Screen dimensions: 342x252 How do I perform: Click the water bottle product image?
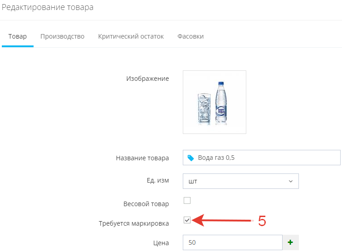coord(214,102)
